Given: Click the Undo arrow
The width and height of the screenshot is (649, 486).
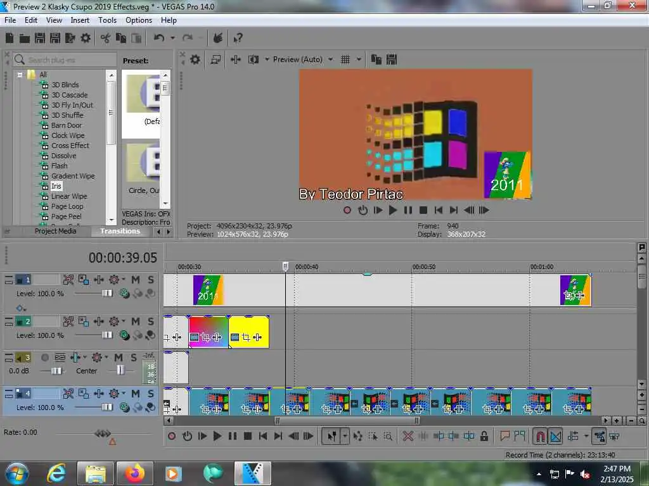Looking at the screenshot, I should click(158, 38).
